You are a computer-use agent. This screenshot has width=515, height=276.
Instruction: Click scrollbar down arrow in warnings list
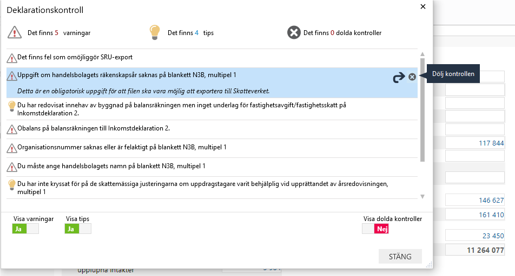coord(422,196)
